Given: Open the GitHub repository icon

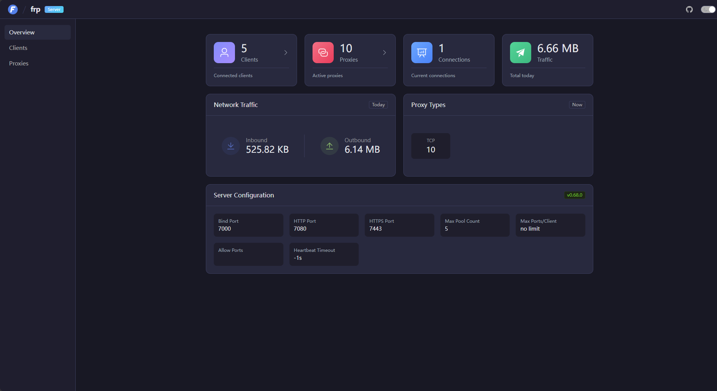Looking at the screenshot, I should [689, 9].
